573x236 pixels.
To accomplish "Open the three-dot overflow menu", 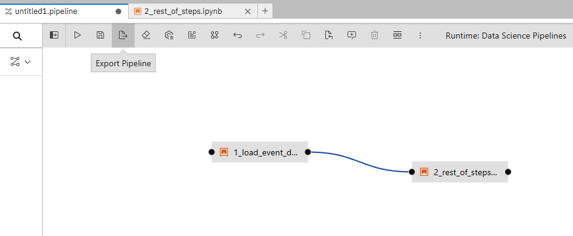I will click(420, 35).
